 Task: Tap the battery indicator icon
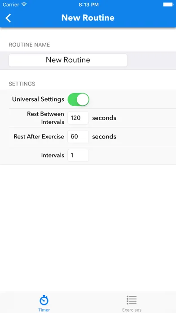point(168,4)
